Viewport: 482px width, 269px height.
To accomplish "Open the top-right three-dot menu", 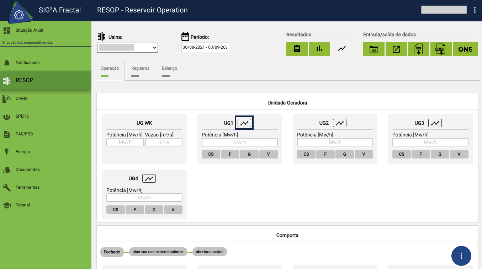I will 475,10.
